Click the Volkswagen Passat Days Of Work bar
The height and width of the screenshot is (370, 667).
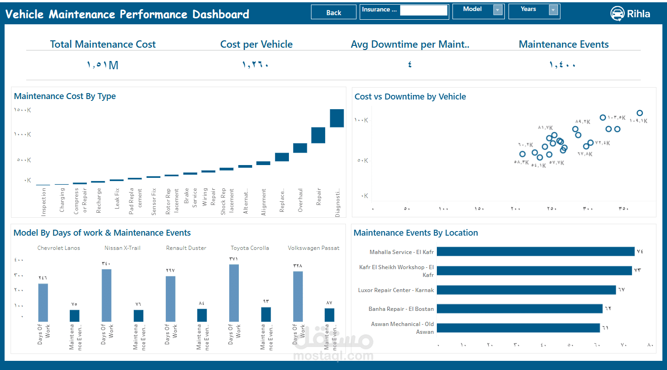[x=298, y=297]
